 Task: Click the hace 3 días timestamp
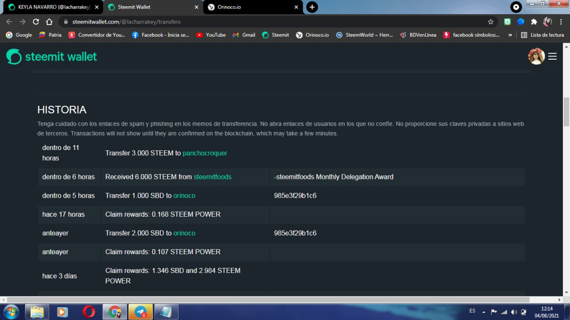60,276
